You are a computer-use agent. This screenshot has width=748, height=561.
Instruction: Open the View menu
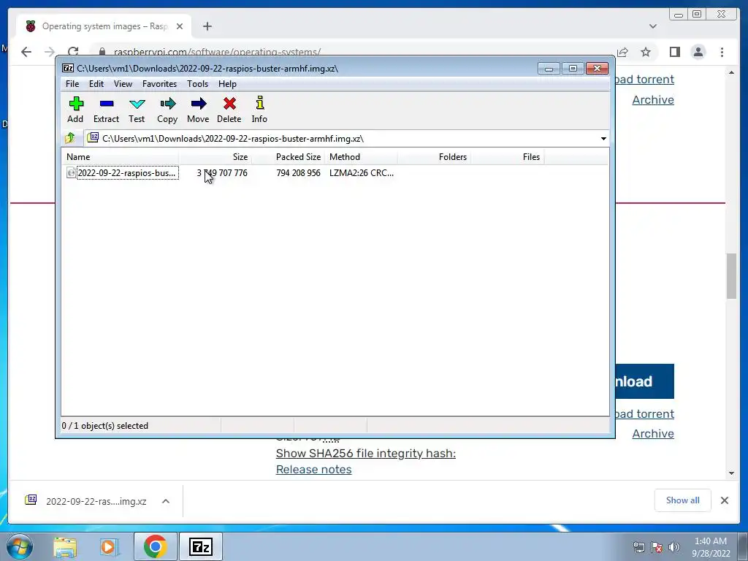pos(123,84)
